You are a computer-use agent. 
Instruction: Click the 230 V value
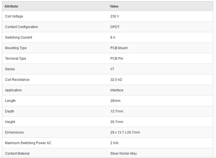[115, 17]
